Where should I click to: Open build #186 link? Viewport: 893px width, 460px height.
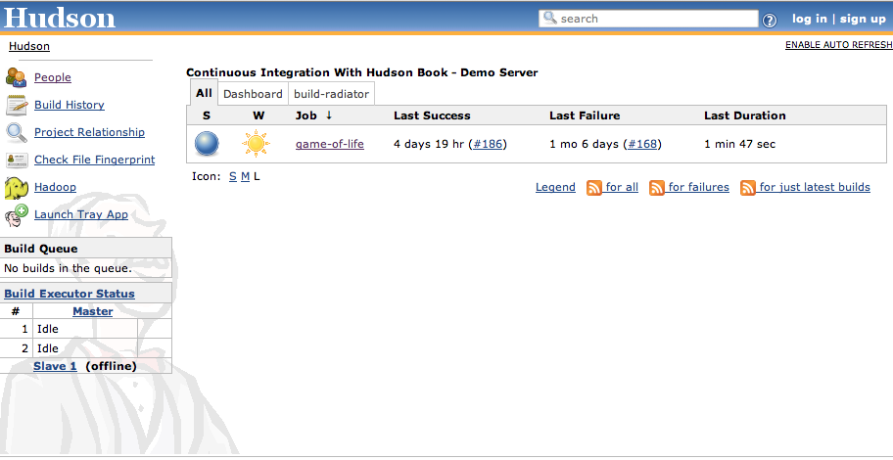point(488,144)
